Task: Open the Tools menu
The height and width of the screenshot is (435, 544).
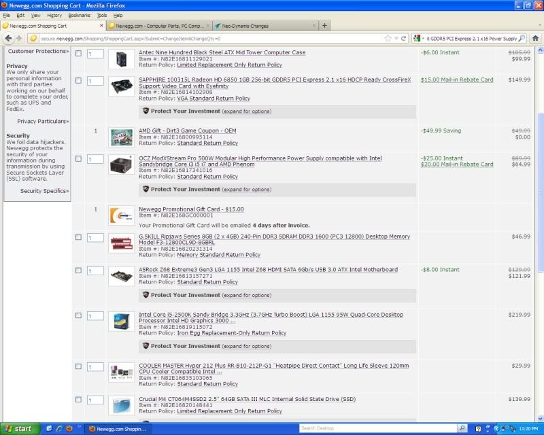Action: click(x=101, y=16)
